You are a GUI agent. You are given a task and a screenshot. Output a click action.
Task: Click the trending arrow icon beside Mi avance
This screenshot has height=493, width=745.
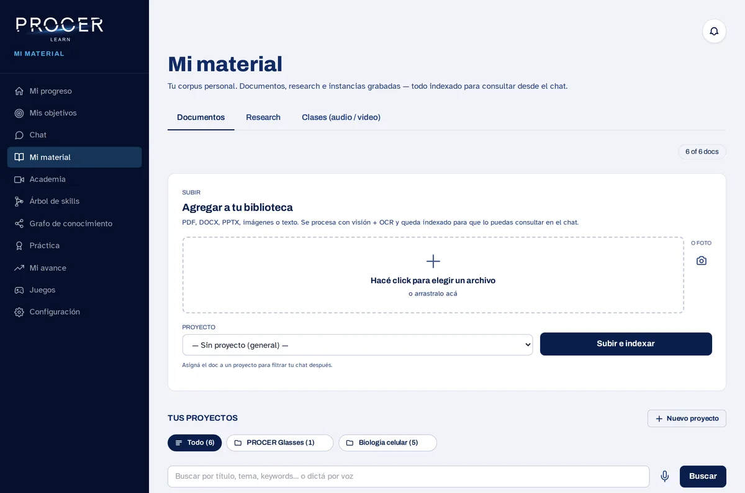click(x=19, y=268)
